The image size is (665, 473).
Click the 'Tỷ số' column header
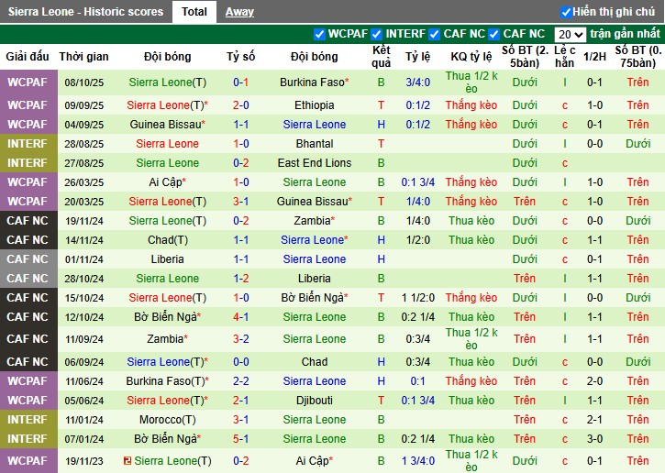click(241, 57)
